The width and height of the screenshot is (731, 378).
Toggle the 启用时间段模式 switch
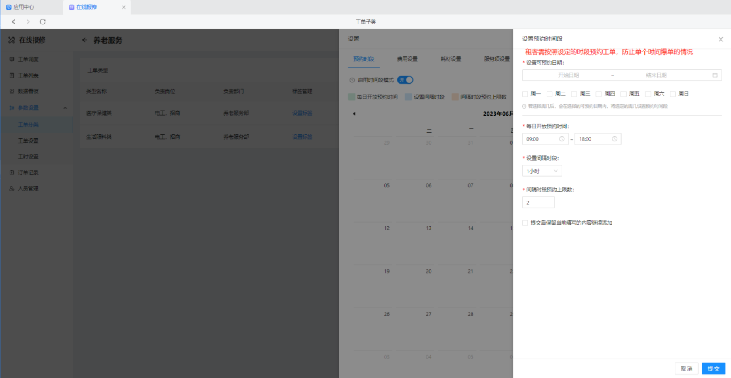[405, 80]
